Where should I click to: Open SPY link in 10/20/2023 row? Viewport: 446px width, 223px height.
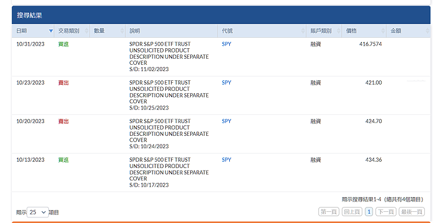[227, 121]
